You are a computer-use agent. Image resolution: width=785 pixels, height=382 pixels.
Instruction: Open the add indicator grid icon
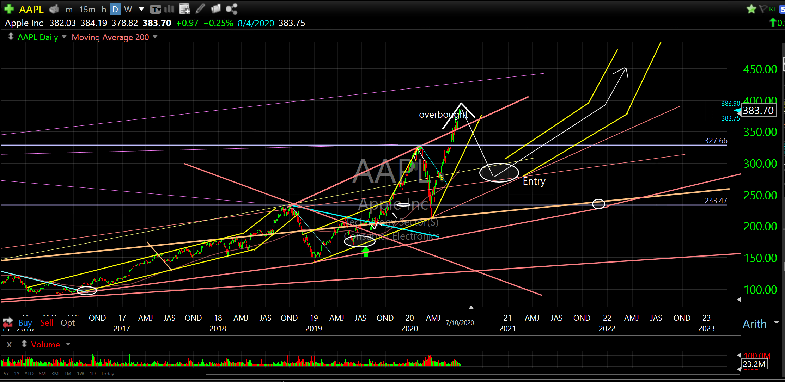(184, 9)
